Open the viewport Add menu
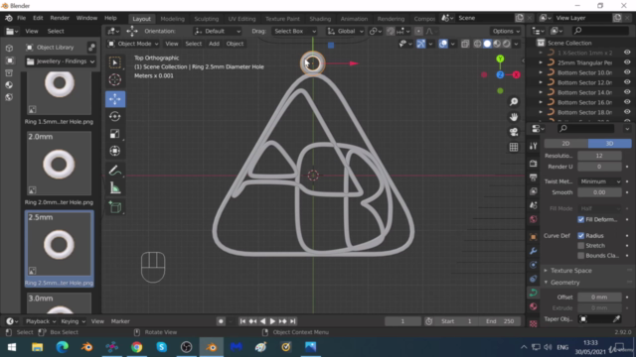Image resolution: width=636 pixels, height=357 pixels. pos(214,44)
